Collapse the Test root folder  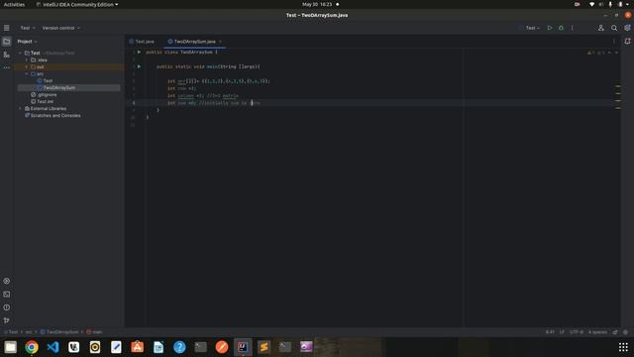pyautogui.click(x=20, y=53)
